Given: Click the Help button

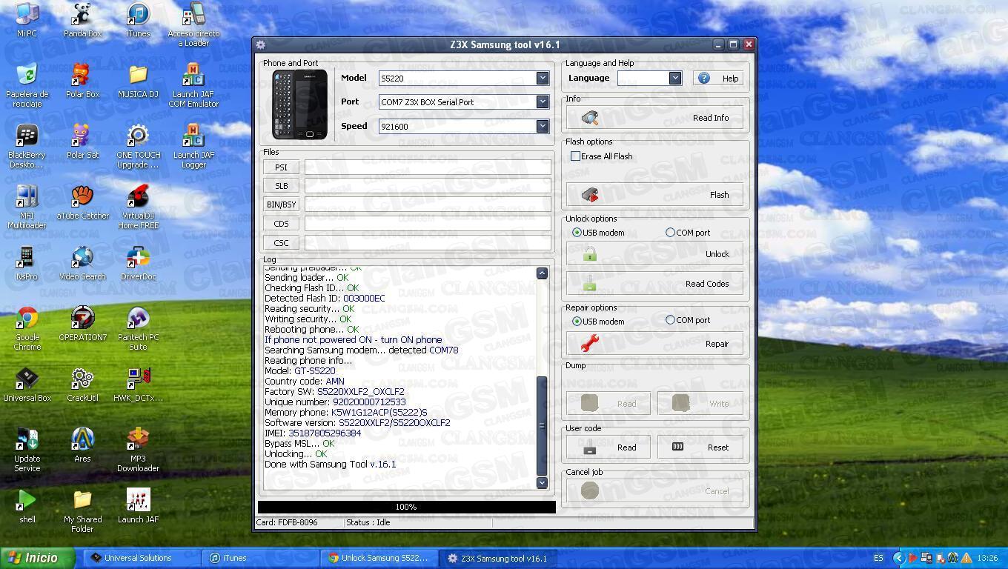Looking at the screenshot, I should (718, 78).
